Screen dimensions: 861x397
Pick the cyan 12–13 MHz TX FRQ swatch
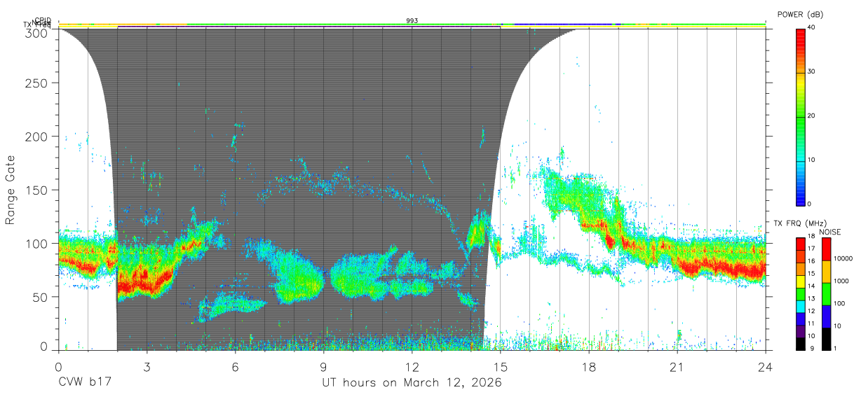(800, 308)
